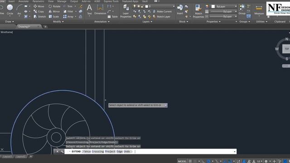290x163 pixels.
Task: Choose Undo option in command line
Action: (127, 151)
